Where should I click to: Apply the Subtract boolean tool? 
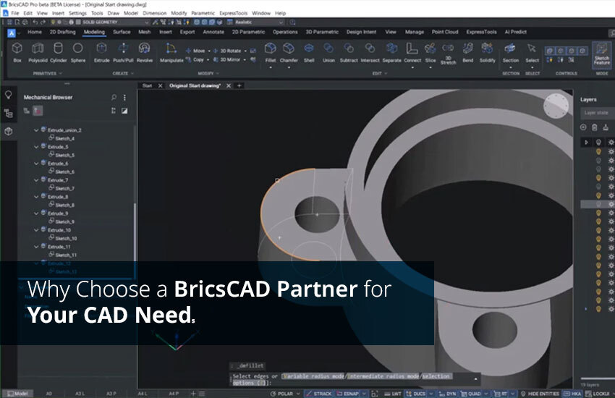click(349, 52)
